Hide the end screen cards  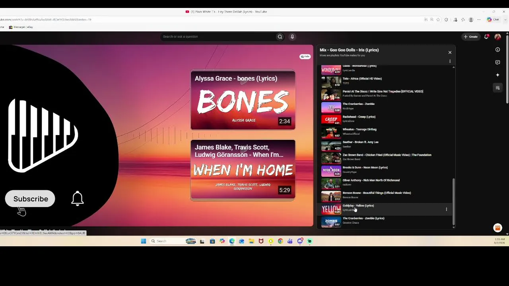pyautogui.click(x=305, y=56)
